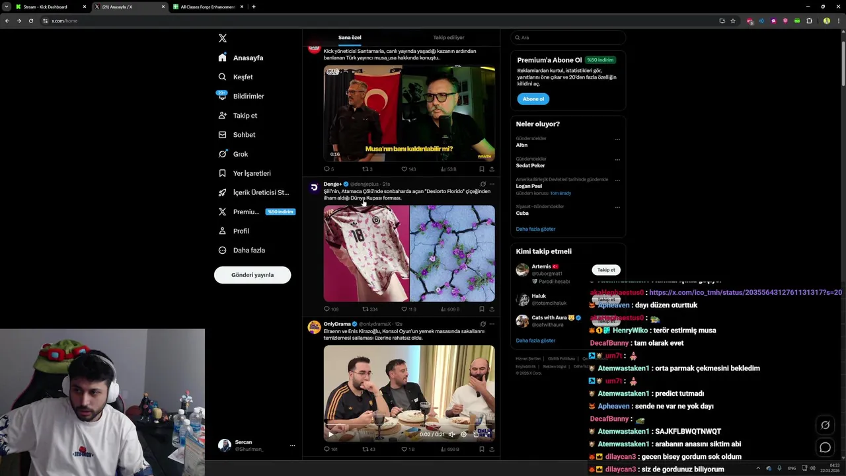Open more options for Altın trend
The image size is (846, 476).
[617, 139]
